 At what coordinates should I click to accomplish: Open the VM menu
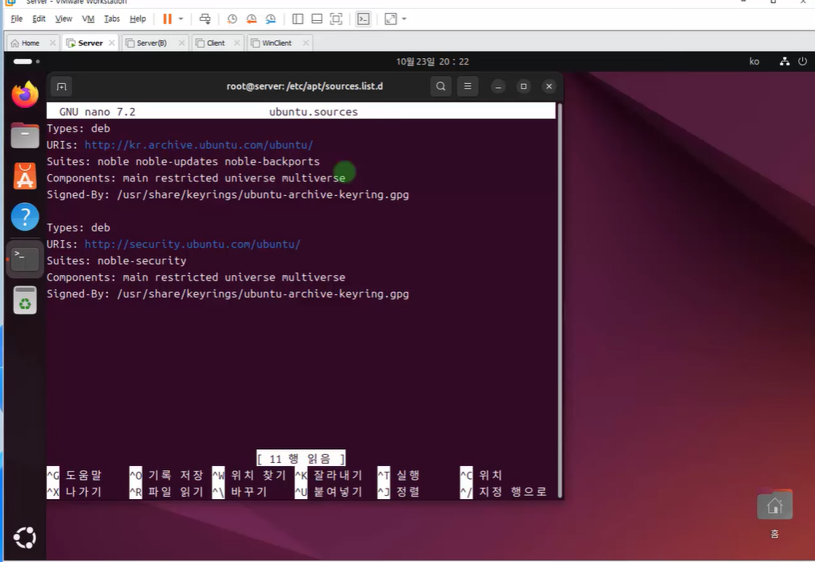coord(89,19)
